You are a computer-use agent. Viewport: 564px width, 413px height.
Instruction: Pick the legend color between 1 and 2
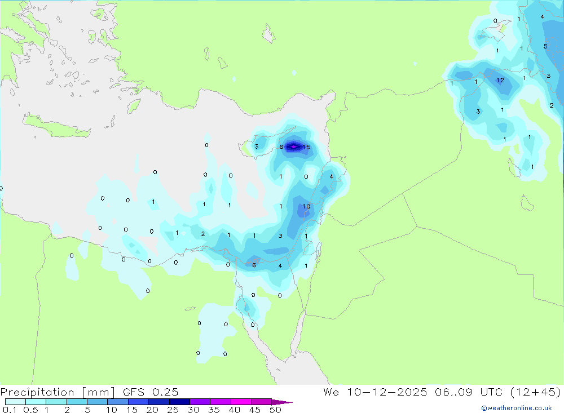coord(56,402)
